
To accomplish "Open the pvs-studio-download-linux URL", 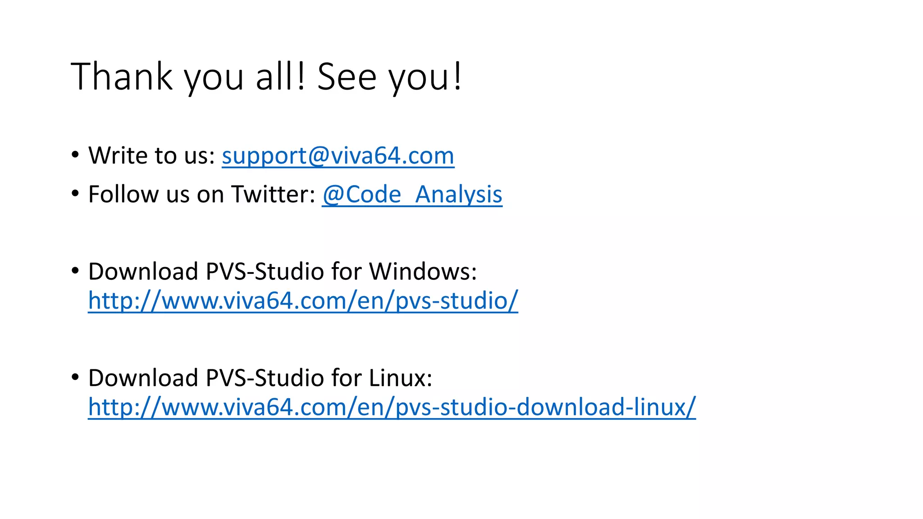I will [x=392, y=407].
